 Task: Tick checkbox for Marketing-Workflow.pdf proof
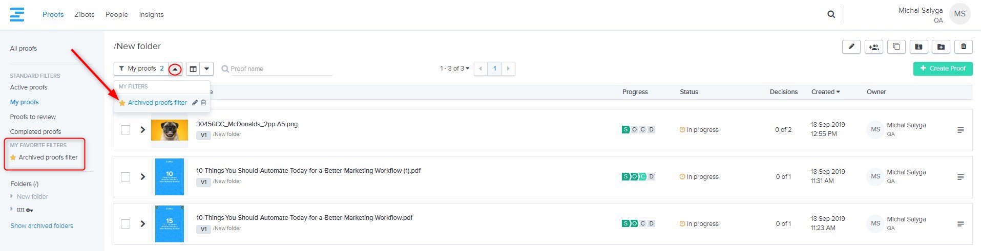(x=126, y=224)
